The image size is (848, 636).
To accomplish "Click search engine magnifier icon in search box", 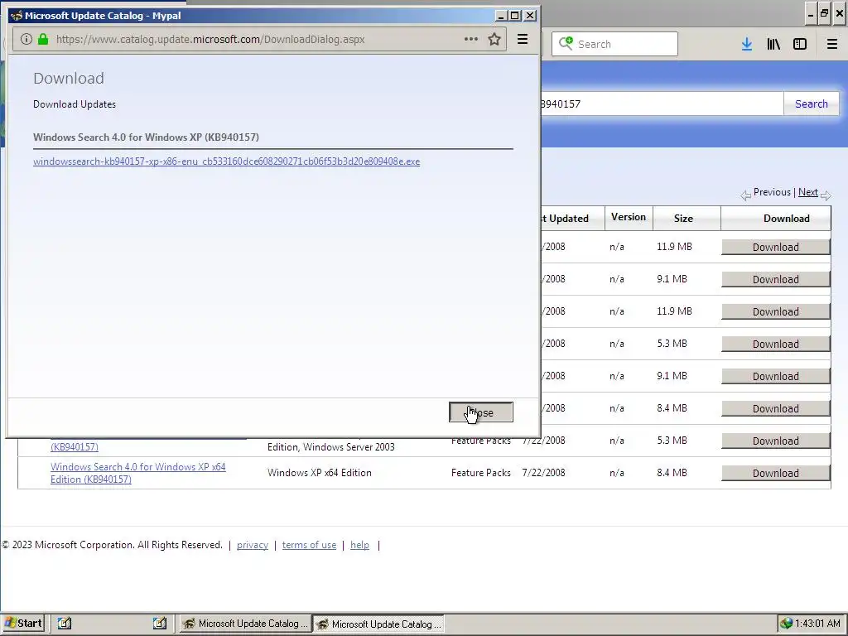I will (x=566, y=43).
